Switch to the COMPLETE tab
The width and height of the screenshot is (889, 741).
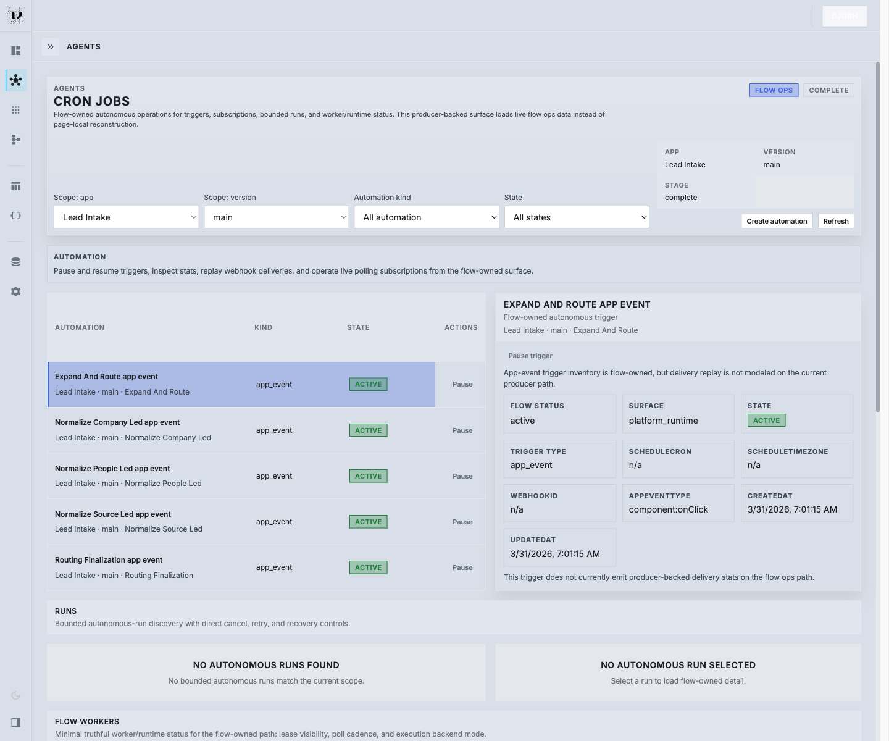[828, 90]
